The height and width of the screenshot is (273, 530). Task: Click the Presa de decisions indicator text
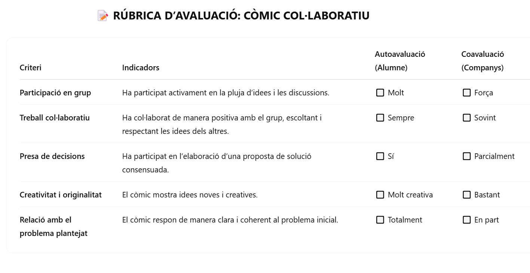(x=217, y=163)
